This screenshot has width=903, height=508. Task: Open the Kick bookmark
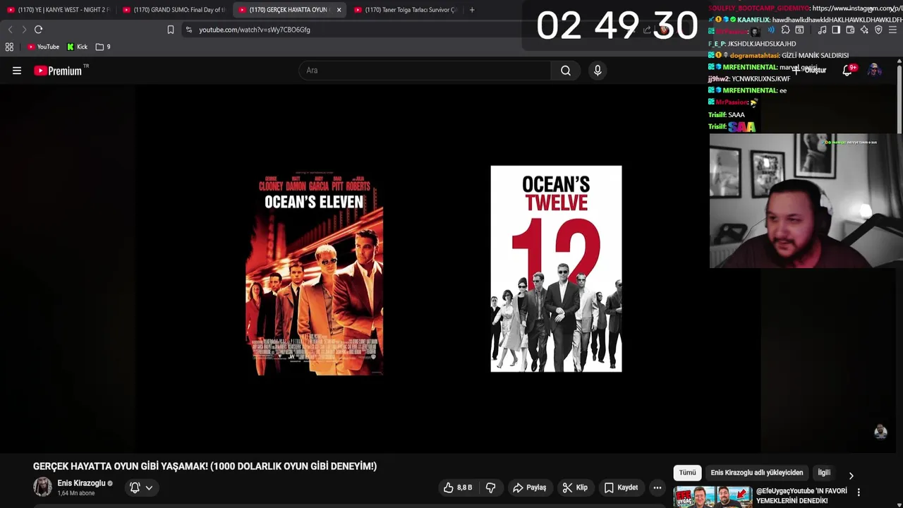[x=78, y=47]
